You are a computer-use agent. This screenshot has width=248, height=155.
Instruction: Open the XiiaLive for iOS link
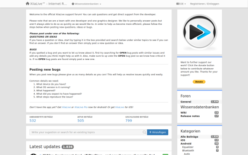[119, 107]
